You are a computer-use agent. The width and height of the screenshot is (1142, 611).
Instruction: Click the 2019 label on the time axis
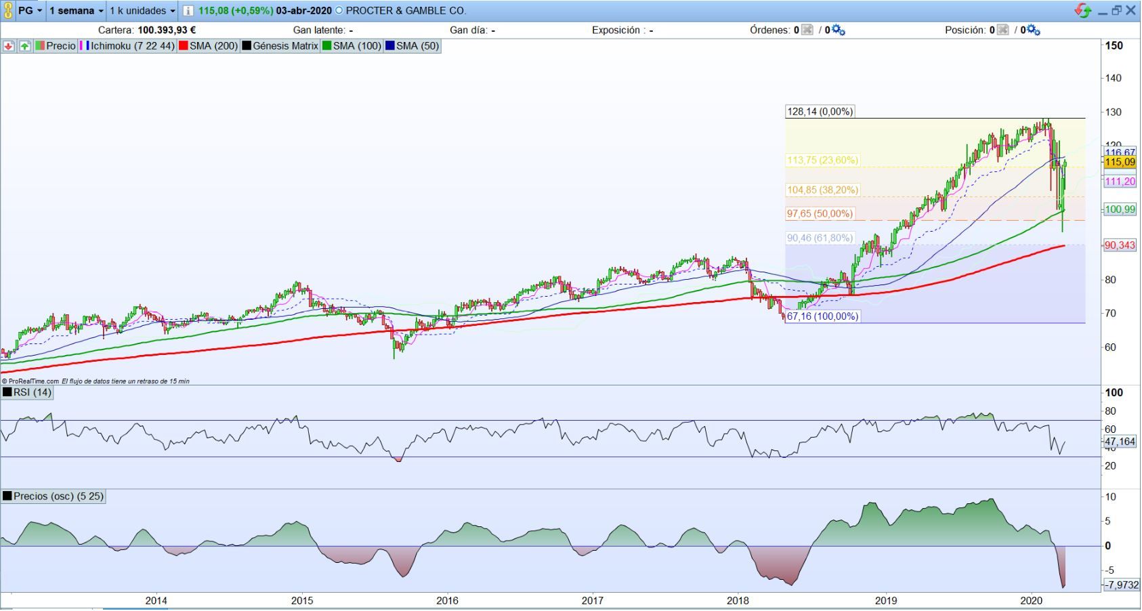click(x=886, y=600)
